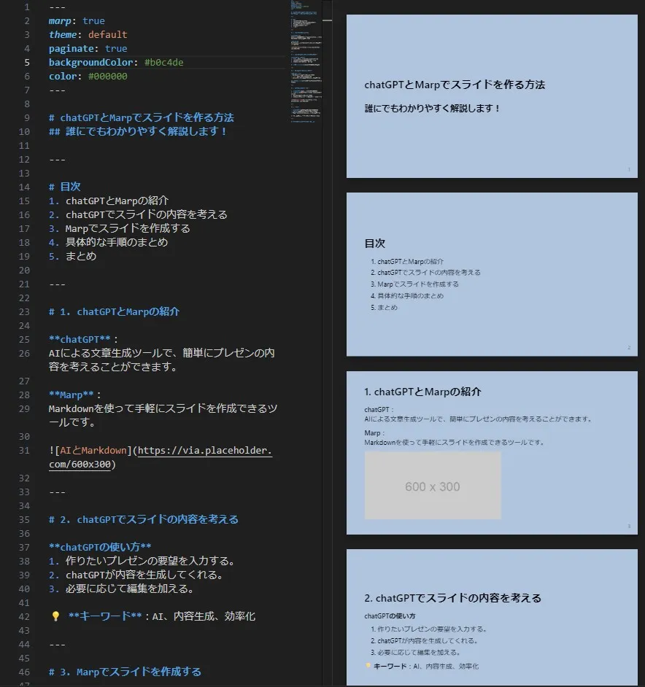Click line number 5 in the editor gutter
645x687 pixels.
tap(27, 63)
